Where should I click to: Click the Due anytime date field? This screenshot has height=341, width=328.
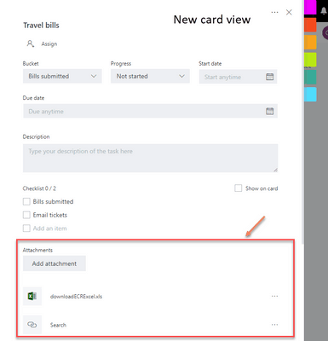150,111
